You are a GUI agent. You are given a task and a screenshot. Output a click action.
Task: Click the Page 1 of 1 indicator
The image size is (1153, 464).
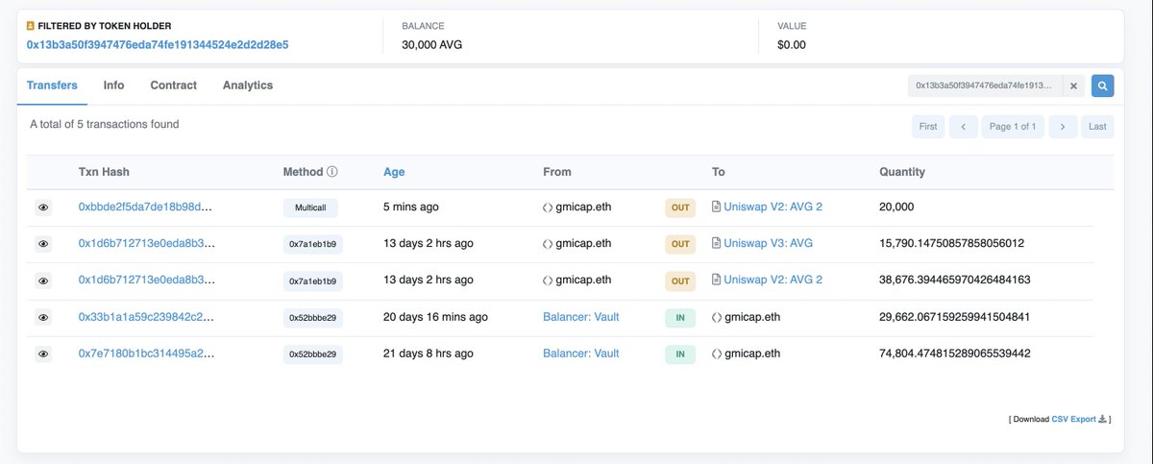pyautogui.click(x=1013, y=127)
